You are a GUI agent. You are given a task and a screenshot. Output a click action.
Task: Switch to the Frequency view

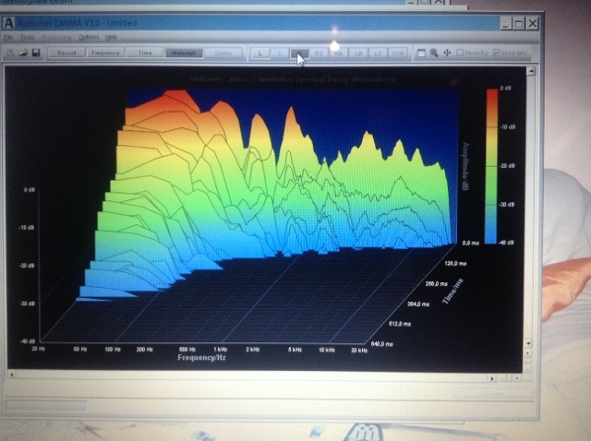pyautogui.click(x=105, y=53)
